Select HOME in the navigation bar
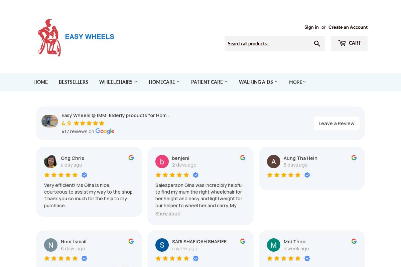401x267 pixels. point(40,82)
